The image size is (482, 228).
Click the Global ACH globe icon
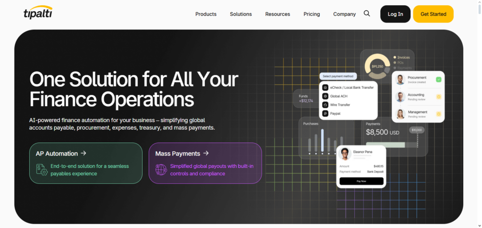click(x=325, y=96)
